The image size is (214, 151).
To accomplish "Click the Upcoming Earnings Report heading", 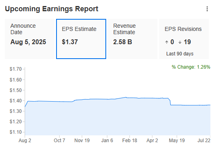I will pos(52,9).
